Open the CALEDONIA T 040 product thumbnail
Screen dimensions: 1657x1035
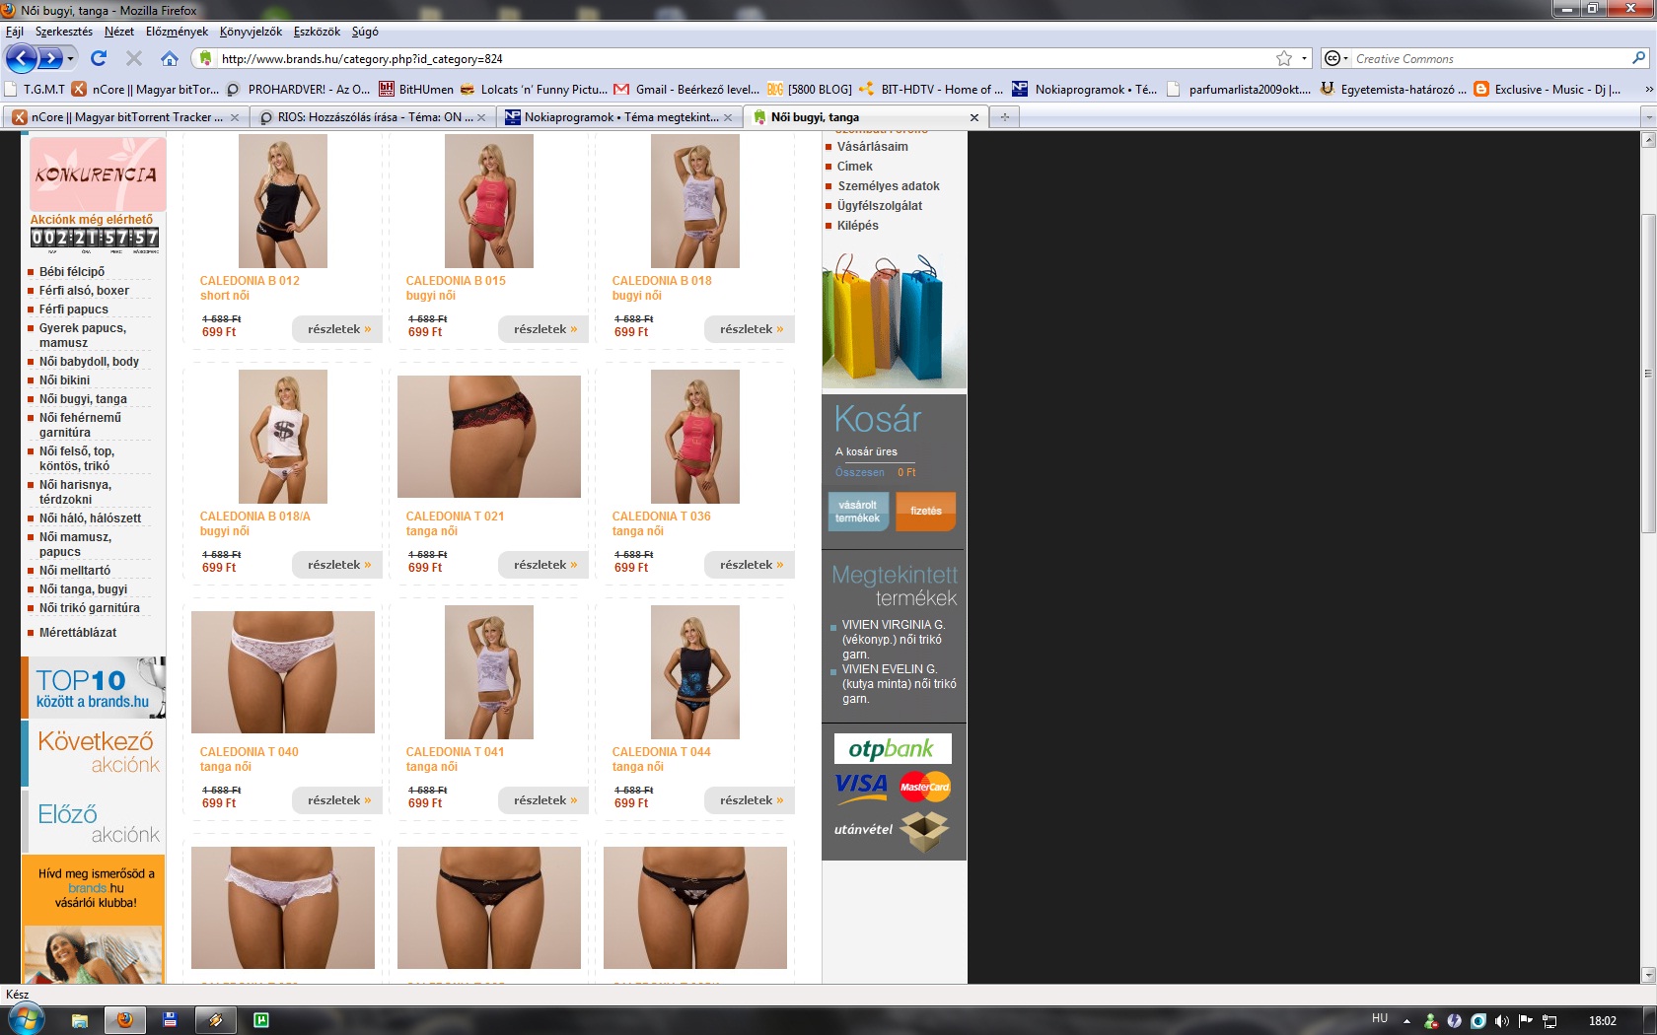pos(283,672)
